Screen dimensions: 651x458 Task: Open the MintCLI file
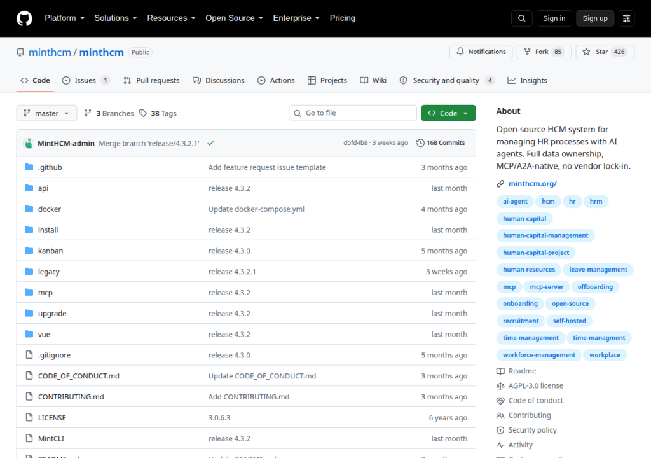(x=51, y=438)
